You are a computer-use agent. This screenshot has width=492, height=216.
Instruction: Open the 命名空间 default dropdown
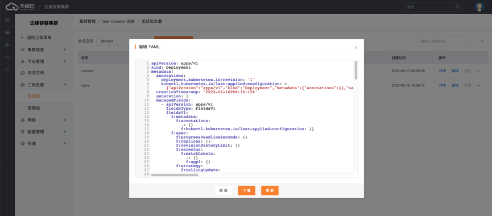click(123, 41)
